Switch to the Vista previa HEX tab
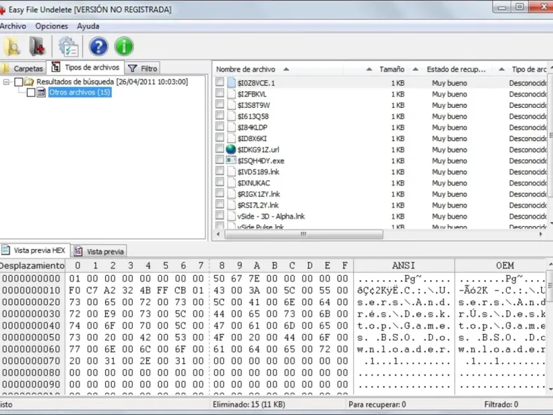553x415 pixels. click(35, 250)
